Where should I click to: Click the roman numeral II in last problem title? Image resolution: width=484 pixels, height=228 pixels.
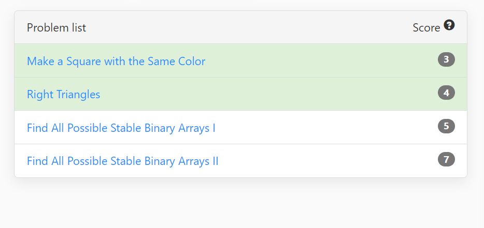click(215, 161)
